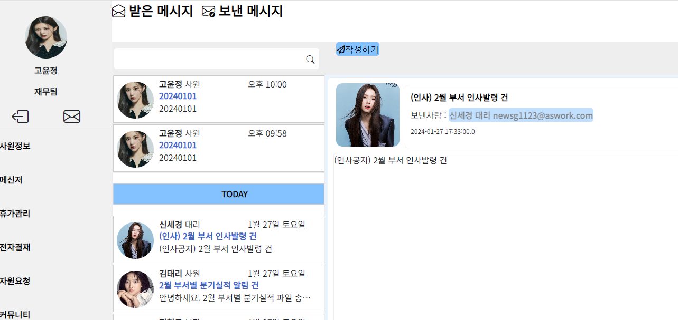Open 고윤정 message from 오후 10:00
Image resolution: width=678 pixels, height=320 pixels.
pos(219,99)
